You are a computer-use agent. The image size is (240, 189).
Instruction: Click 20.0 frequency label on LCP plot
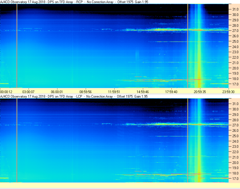(x=235, y=163)
